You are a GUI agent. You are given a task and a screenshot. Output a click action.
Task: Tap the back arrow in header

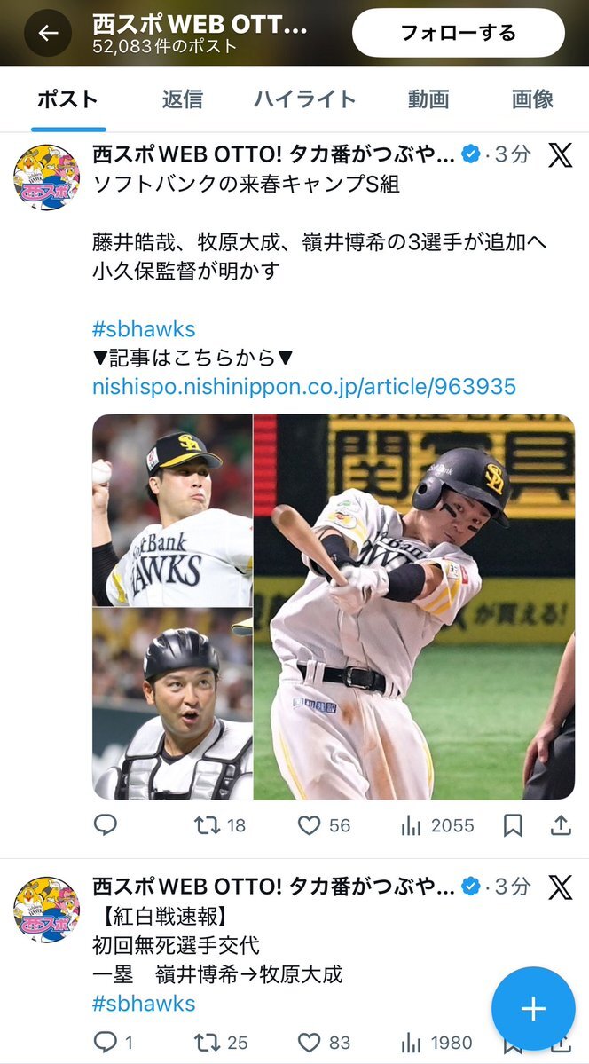pos(48,33)
